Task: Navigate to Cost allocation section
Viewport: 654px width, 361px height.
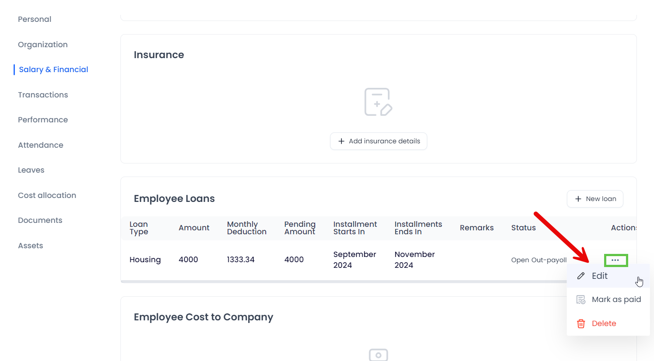Action: tap(47, 195)
